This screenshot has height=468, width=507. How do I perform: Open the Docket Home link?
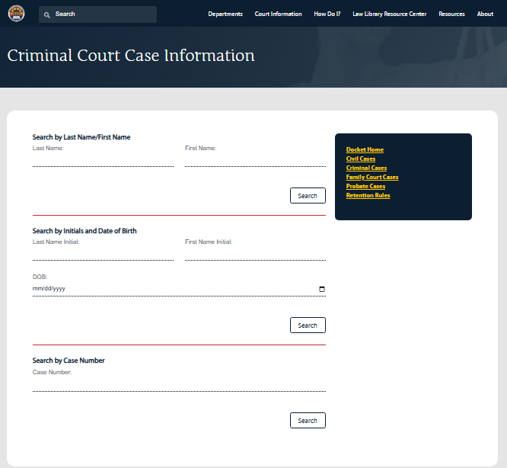click(365, 149)
